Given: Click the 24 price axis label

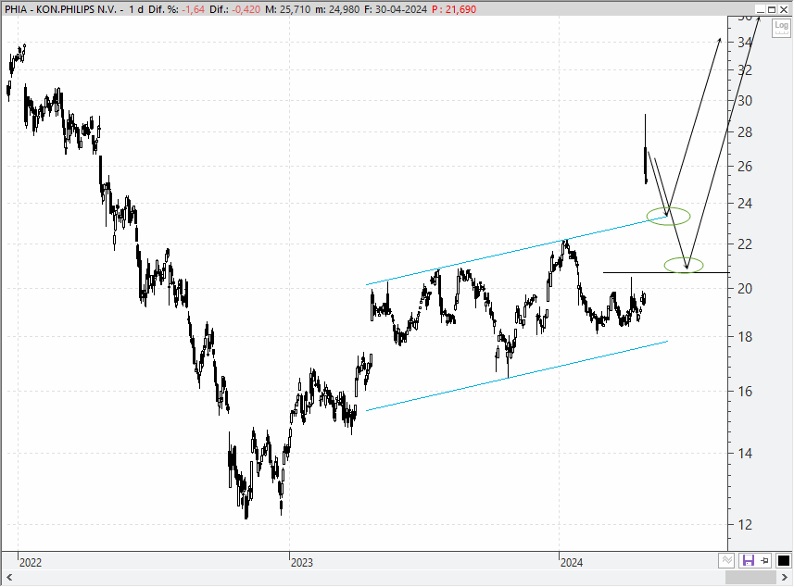Looking at the screenshot, I should pos(745,204).
